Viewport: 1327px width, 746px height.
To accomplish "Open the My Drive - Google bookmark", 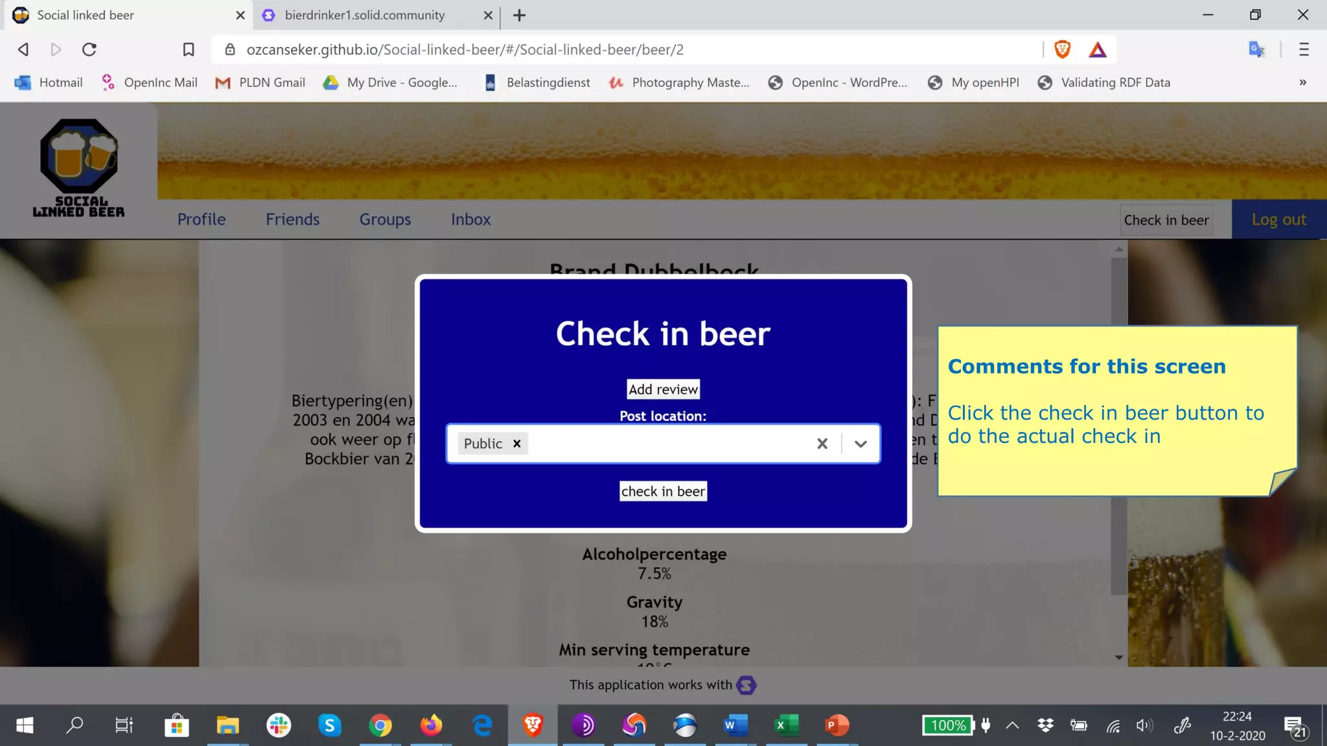I will [x=391, y=82].
